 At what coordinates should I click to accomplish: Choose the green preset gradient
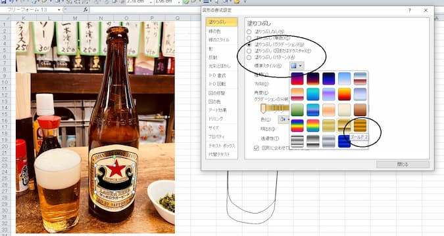(297, 110)
